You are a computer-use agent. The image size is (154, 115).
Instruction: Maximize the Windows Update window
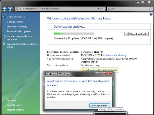[x=142, y=2]
